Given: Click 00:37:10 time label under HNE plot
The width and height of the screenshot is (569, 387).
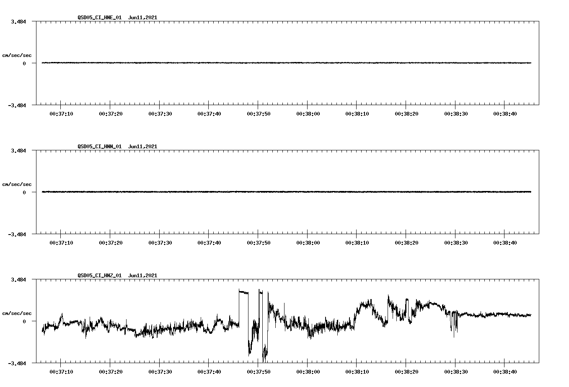Looking at the screenshot, I should click(61, 114).
